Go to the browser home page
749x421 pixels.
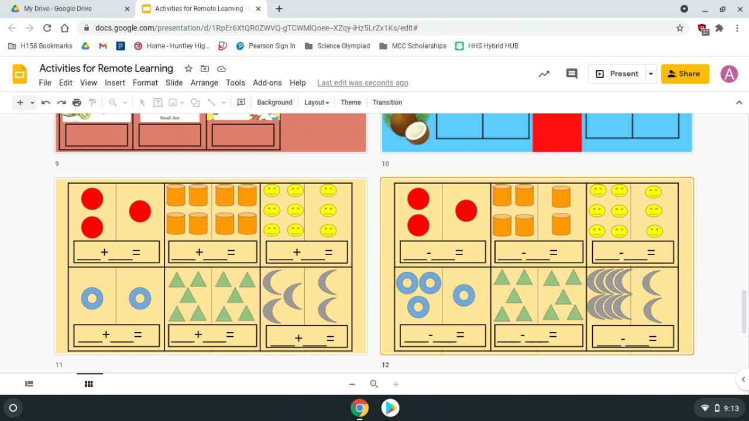66,28
